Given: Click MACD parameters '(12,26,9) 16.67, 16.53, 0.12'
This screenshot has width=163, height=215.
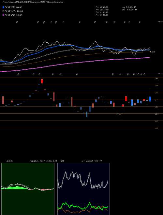Looking at the screenshot, I should [43, 161].
